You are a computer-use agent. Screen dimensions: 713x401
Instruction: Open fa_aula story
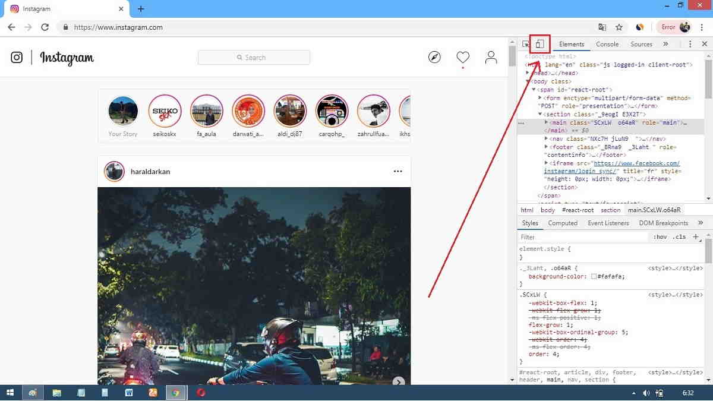[x=207, y=111]
